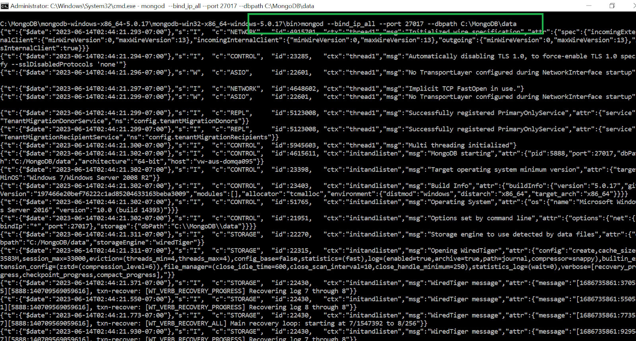Click the 'Operating System' log message

[x=461, y=202]
